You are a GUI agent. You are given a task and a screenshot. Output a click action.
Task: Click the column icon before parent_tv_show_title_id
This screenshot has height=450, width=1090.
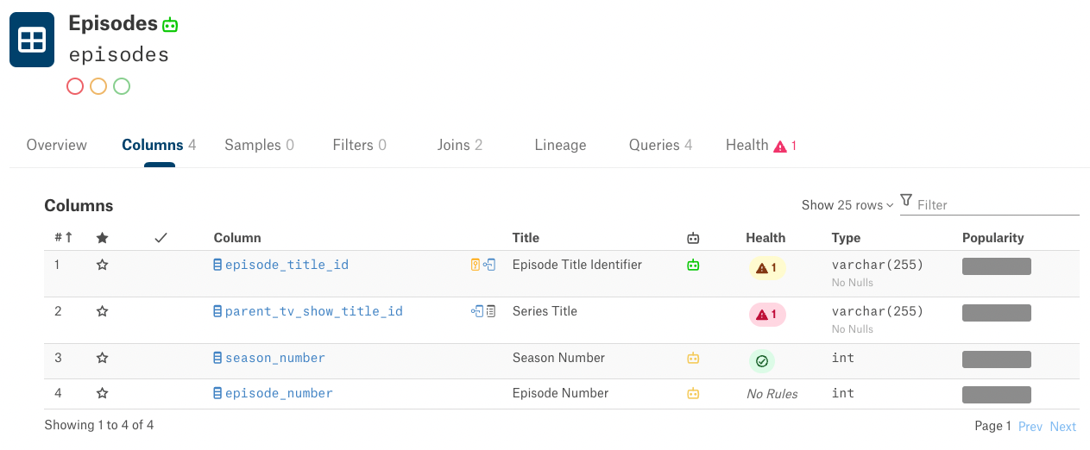tap(217, 312)
